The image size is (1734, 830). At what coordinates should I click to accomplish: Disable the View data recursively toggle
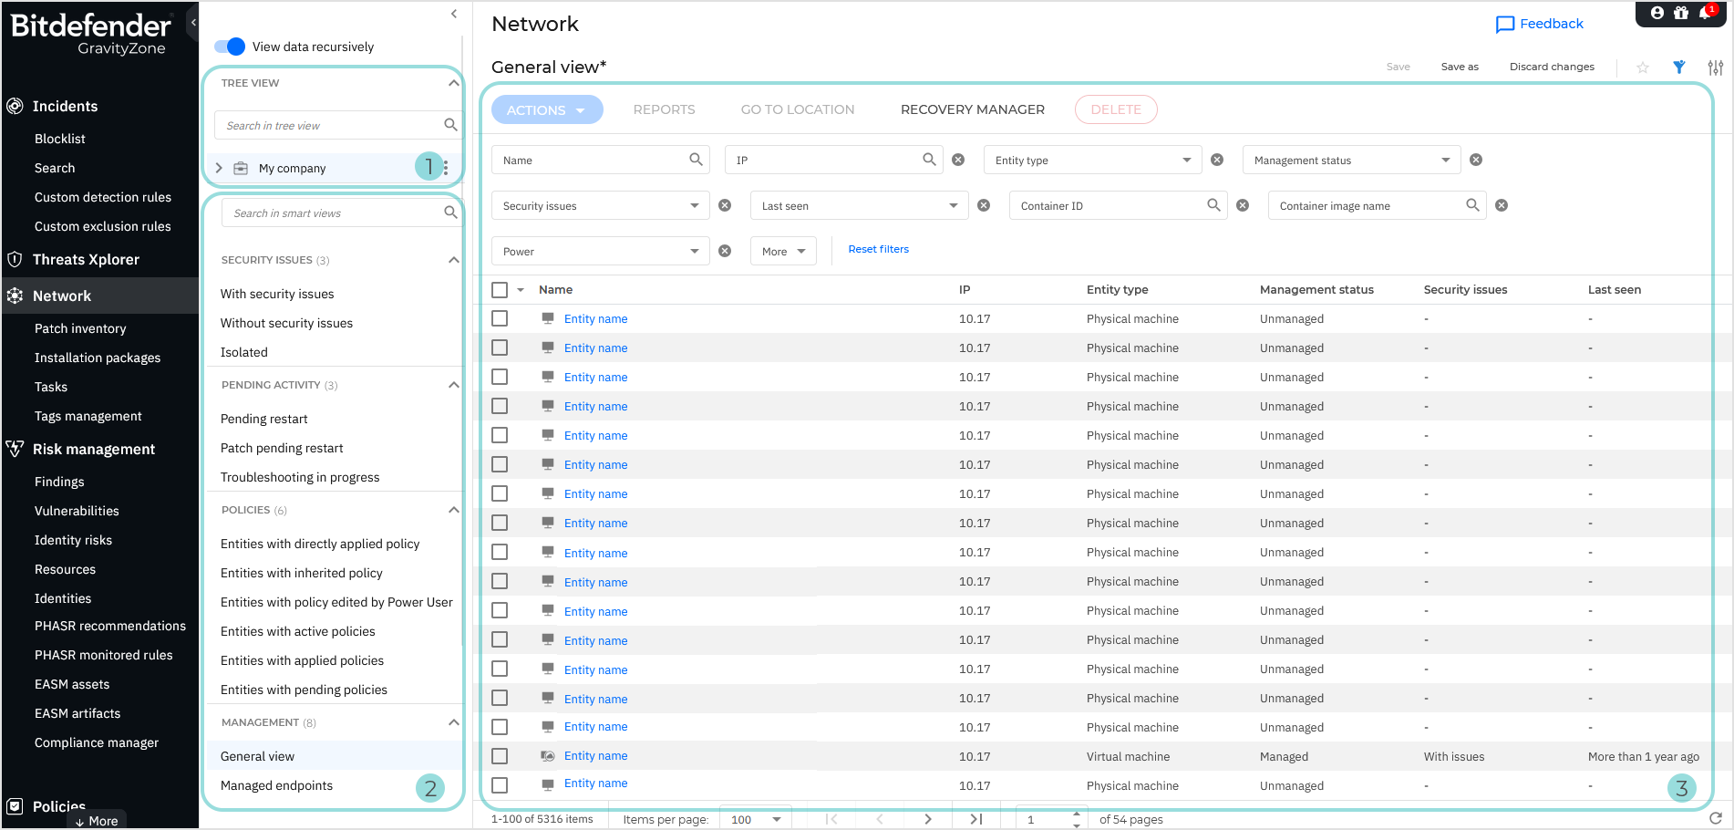(228, 46)
